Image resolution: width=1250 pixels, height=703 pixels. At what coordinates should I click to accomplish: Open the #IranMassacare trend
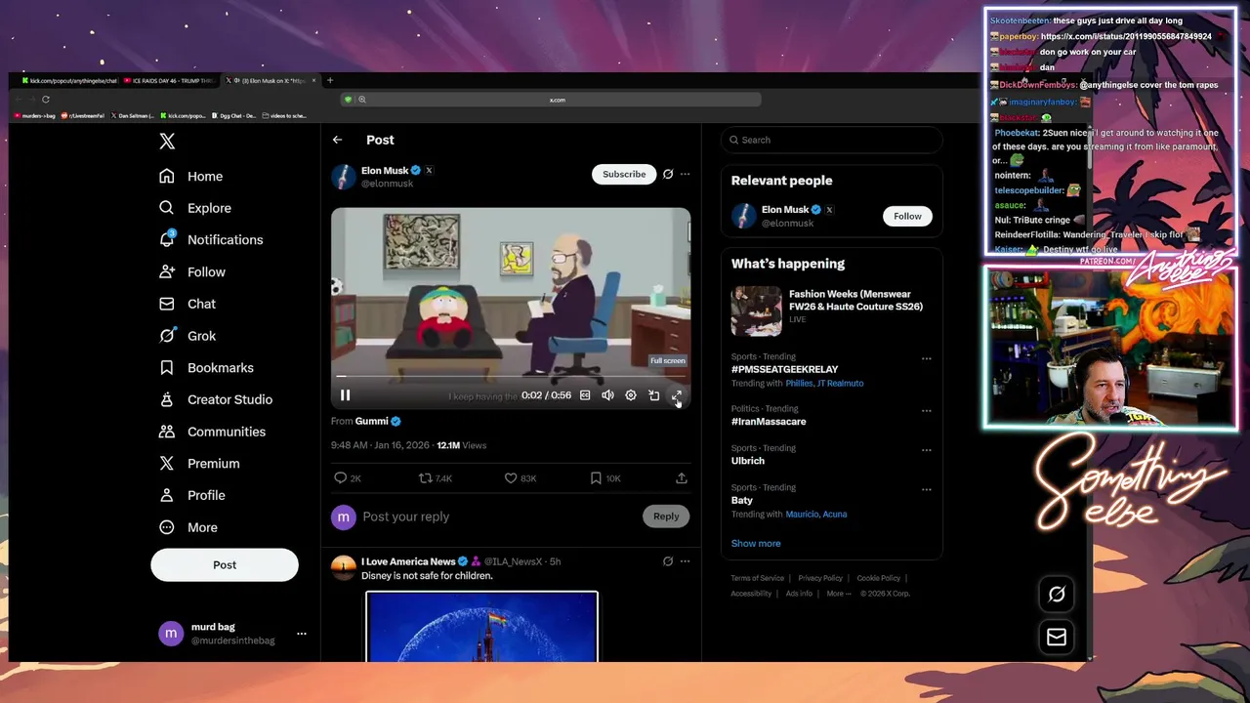pyautogui.click(x=769, y=422)
